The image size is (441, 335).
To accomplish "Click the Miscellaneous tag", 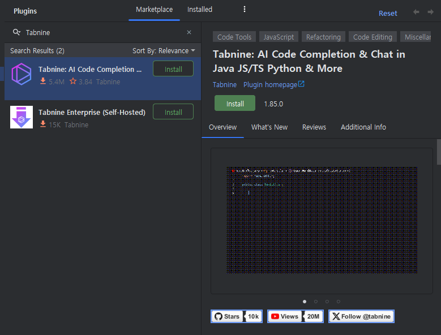I will pos(416,37).
